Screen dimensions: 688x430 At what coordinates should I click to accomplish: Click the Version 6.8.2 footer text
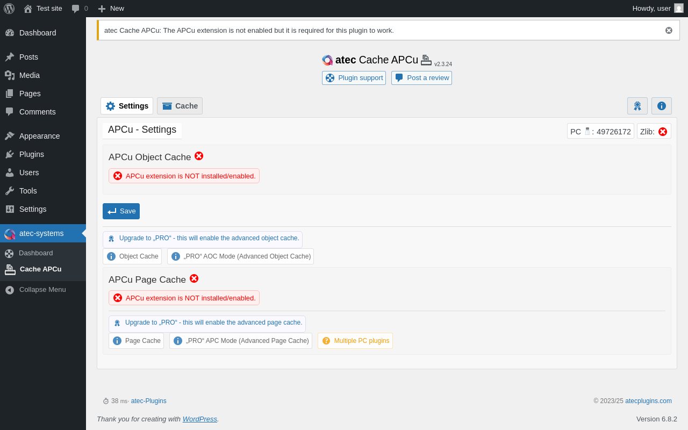pos(657,419)
